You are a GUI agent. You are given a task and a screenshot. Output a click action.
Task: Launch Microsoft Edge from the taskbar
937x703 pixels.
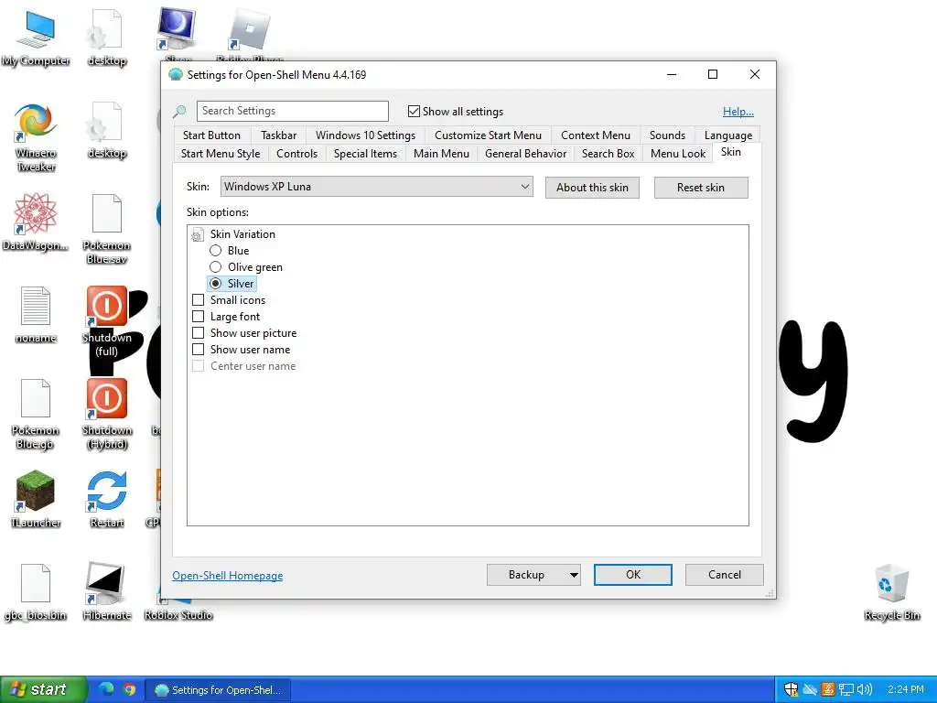point(106,689)
